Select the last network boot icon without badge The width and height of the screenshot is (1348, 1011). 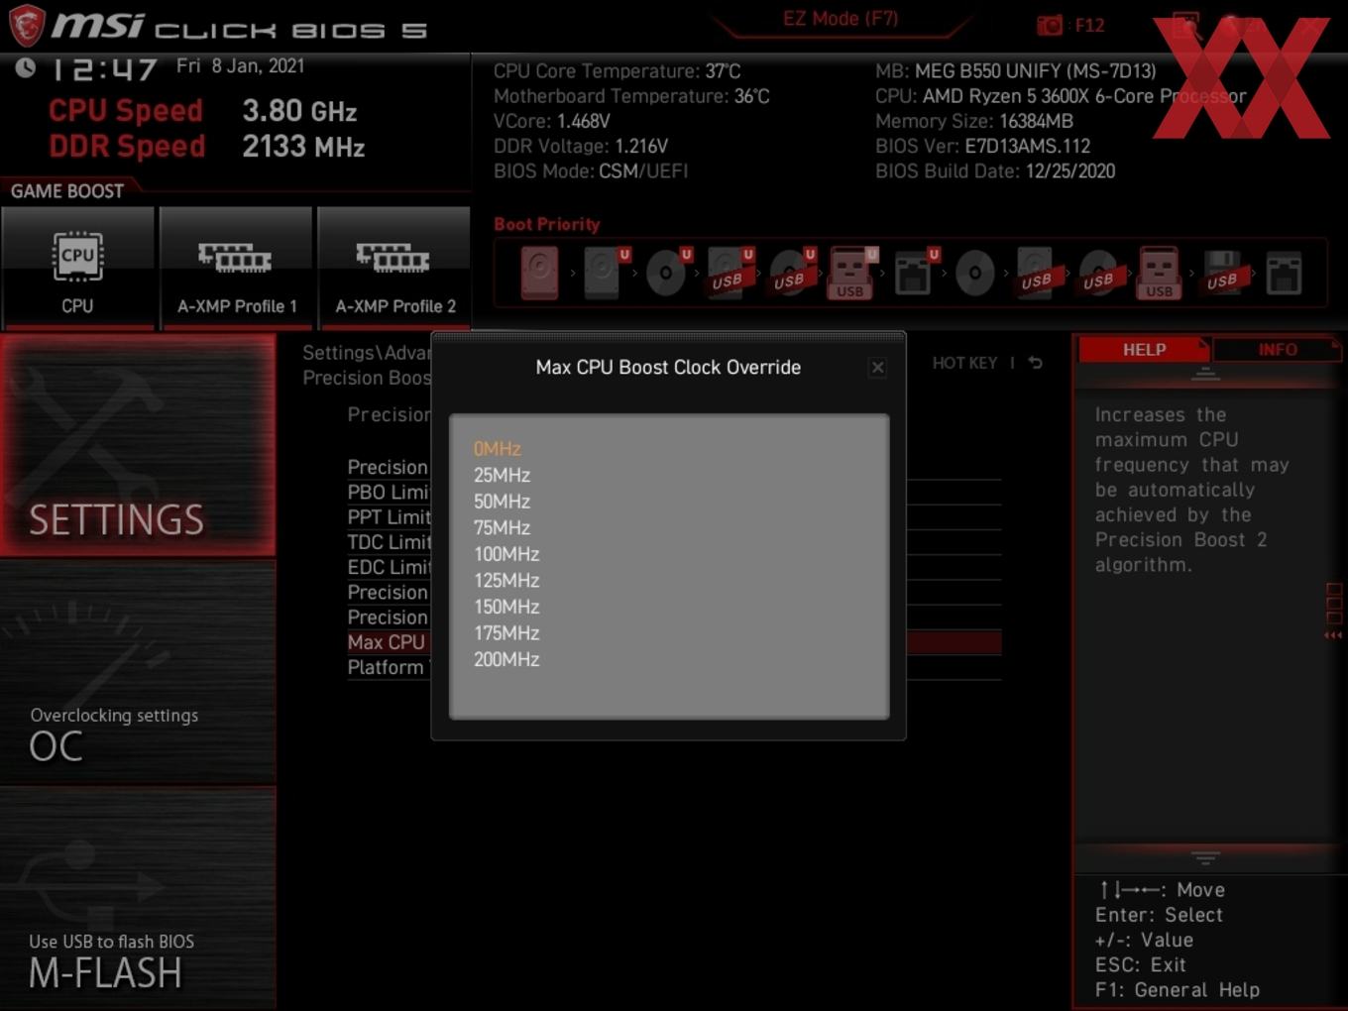1284,273
